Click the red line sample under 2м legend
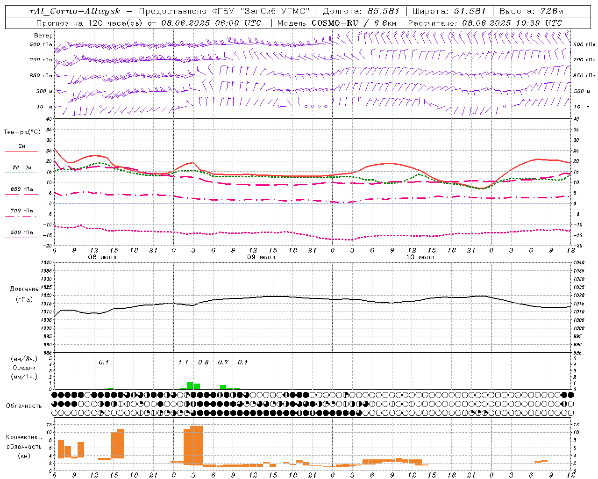The image size is (598, 479). pyautogui.click(x=21, y=151)
